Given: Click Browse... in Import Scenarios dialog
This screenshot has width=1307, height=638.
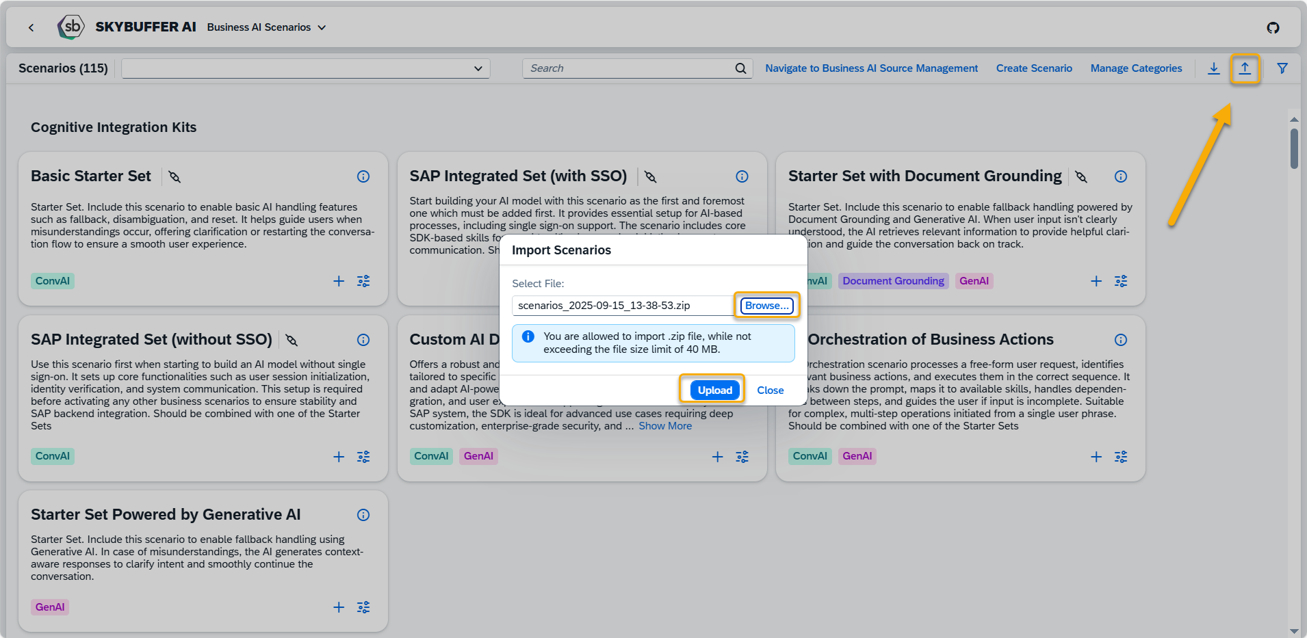Looking at the screenshot, I should pyautogui.click(x=766, y=306).
